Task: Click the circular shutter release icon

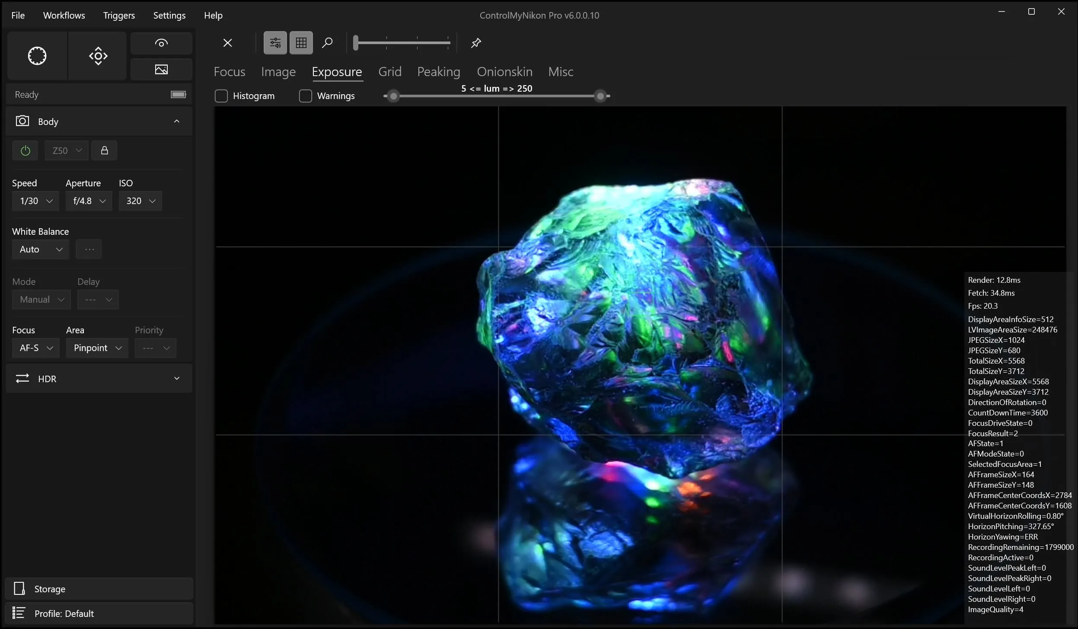Action: pyautogui.click(x=37, y=56)
